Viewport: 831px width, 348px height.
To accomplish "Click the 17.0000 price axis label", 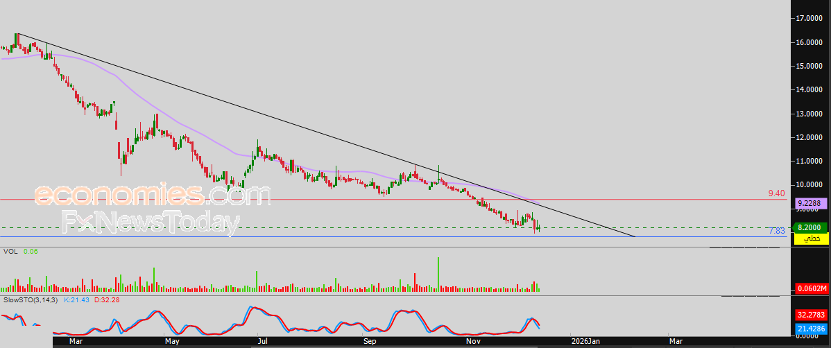I will [809, 18].
